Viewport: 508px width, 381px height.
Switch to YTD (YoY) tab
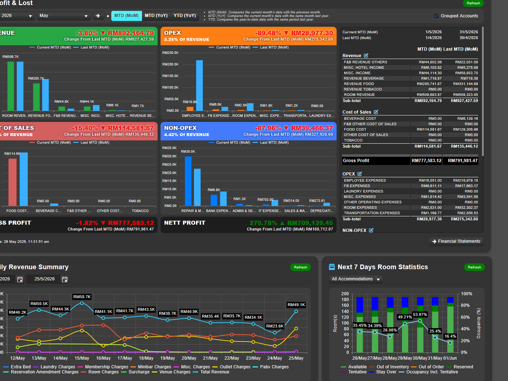(185, 15)
